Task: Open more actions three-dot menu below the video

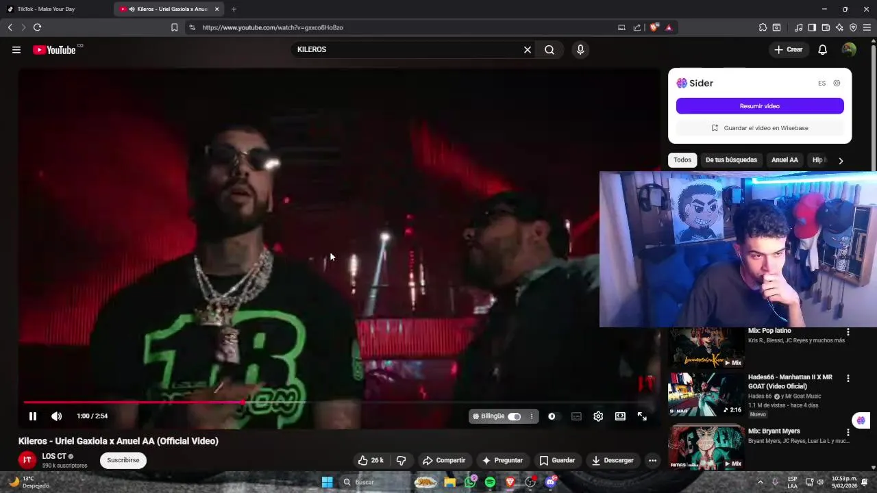Action: click(x=652, y=460)
